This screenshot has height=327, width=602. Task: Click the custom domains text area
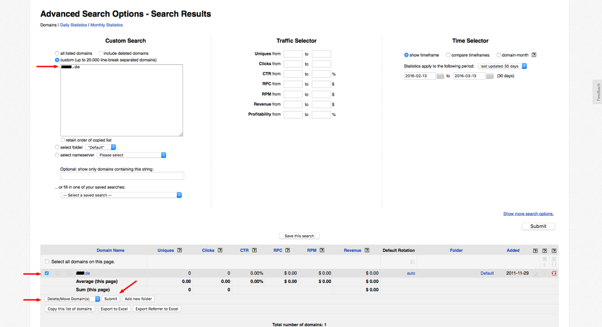coord(121,102)
